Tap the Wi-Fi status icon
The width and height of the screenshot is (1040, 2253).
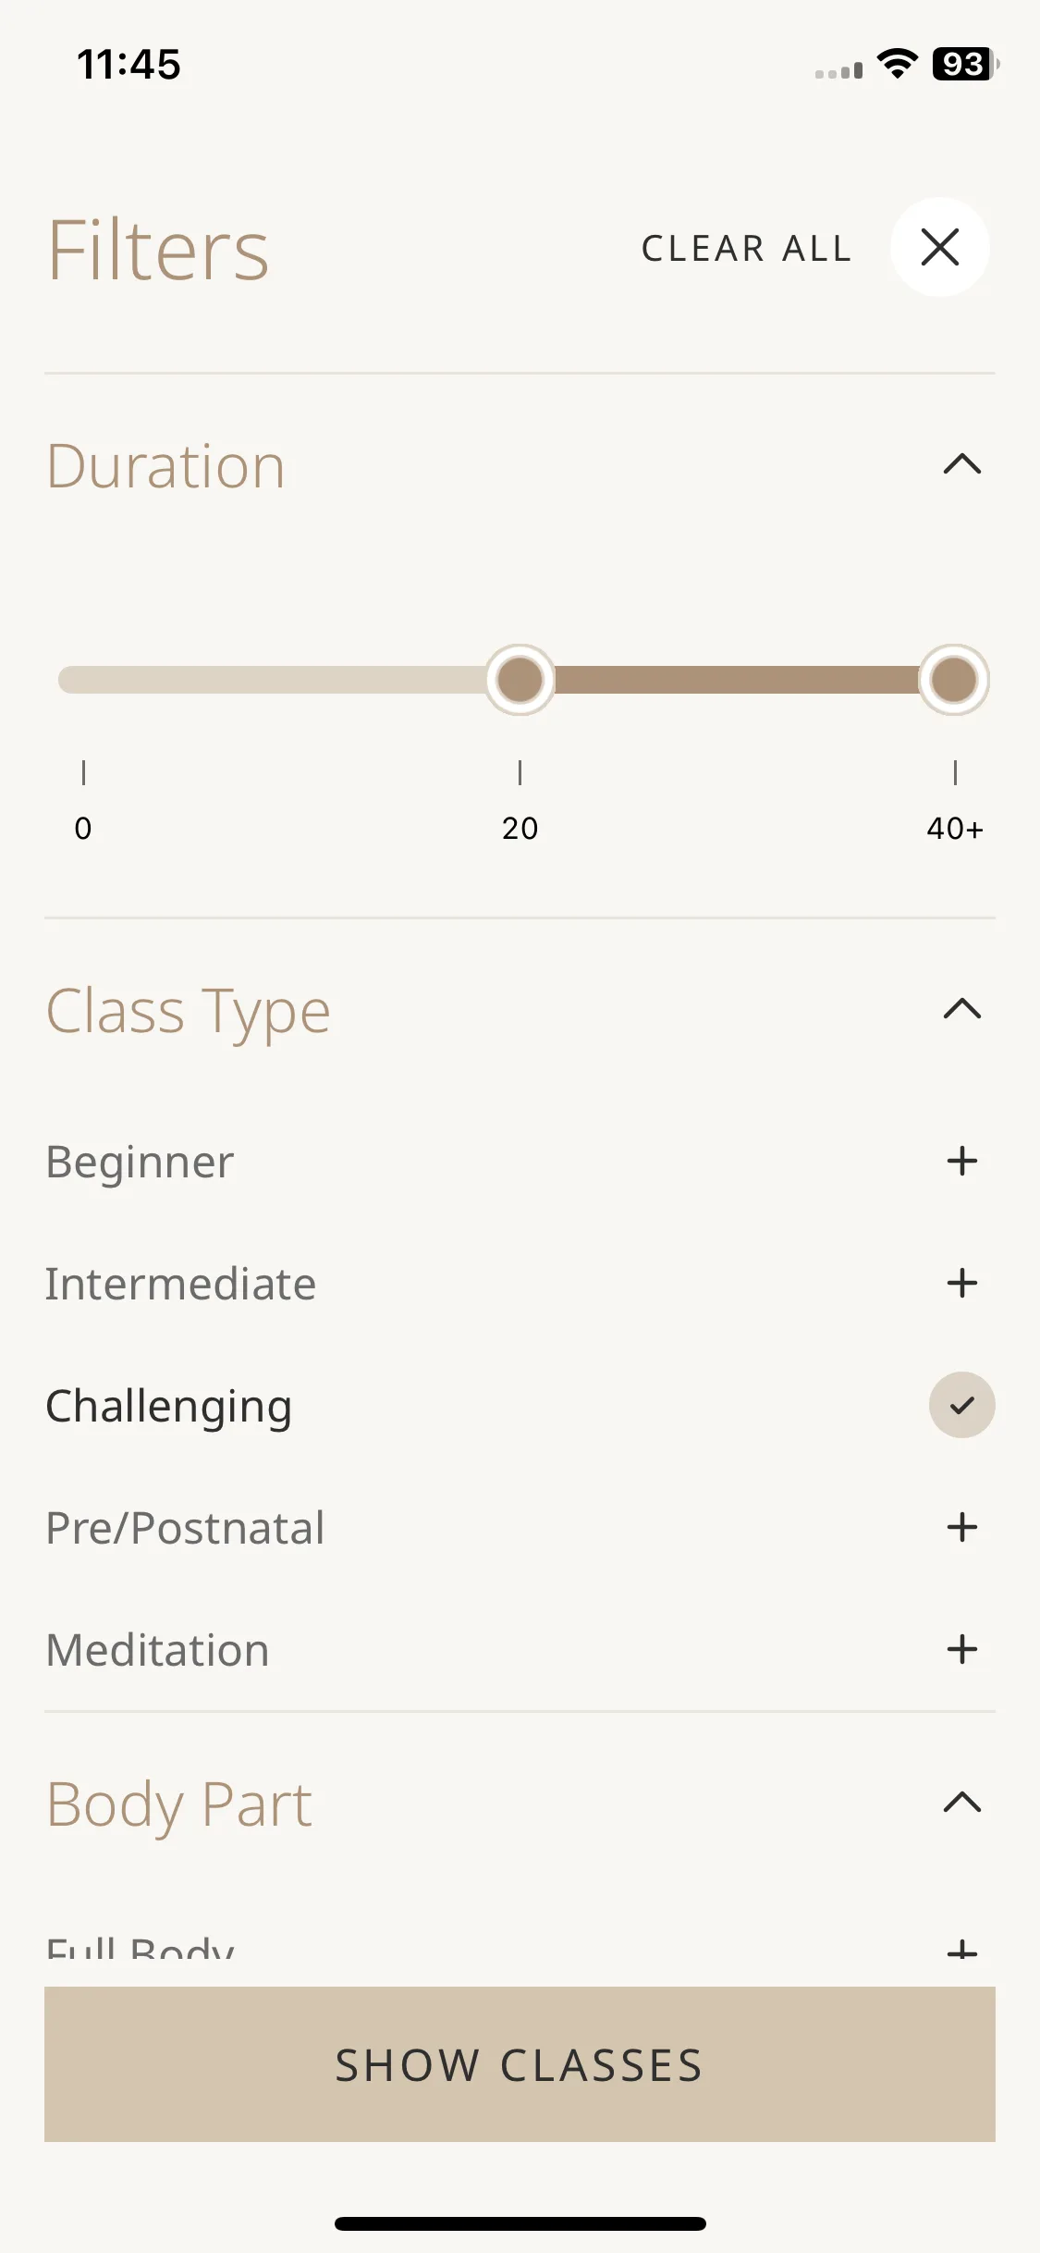pyautogui.click(x=897, y=64)
